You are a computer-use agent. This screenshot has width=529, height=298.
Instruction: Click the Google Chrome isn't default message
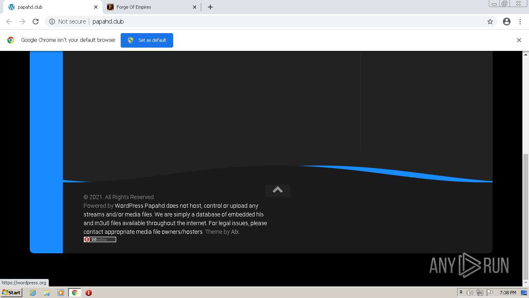[x=68, y=40]
